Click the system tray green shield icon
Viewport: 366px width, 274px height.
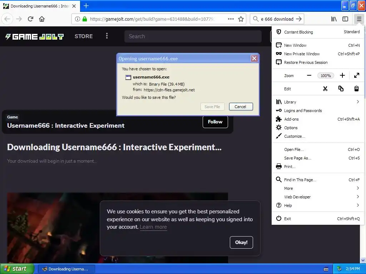click(x=340, y=269)
